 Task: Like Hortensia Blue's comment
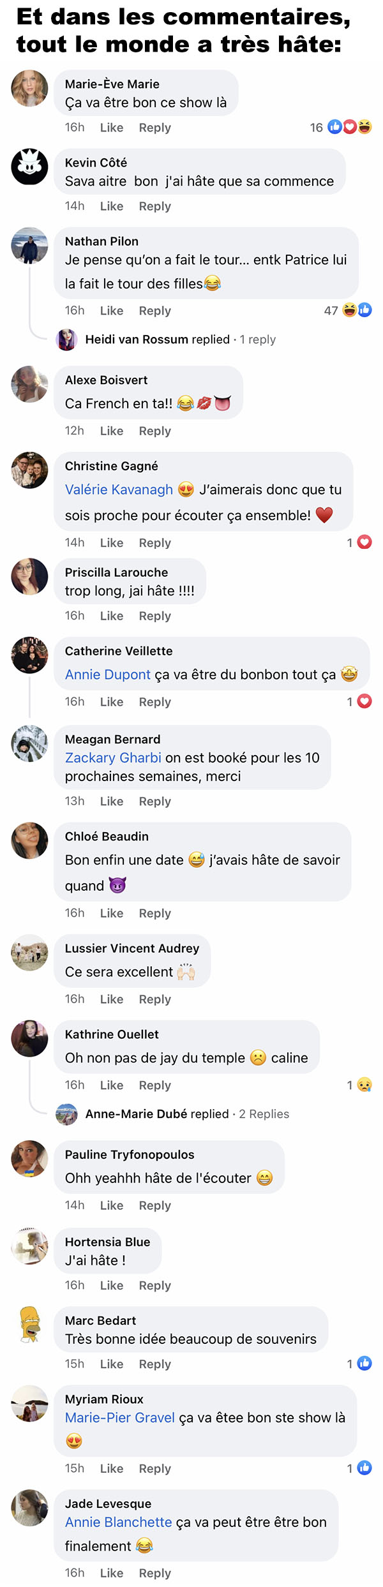coord(112,1285)
